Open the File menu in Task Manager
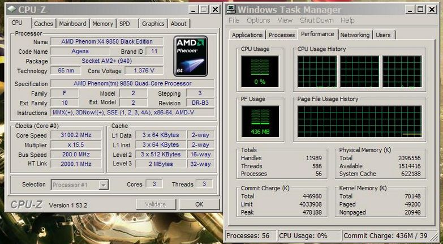The height and width of the screenshot is (244, 443). [234, 20]
